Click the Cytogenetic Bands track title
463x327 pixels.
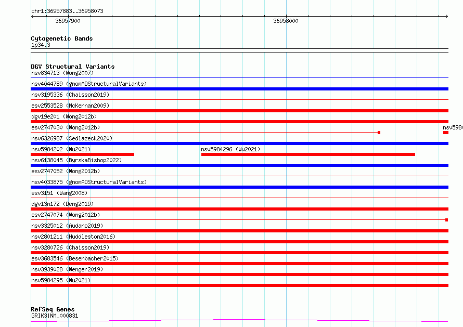pyautogui.click(x=62, y=38)
